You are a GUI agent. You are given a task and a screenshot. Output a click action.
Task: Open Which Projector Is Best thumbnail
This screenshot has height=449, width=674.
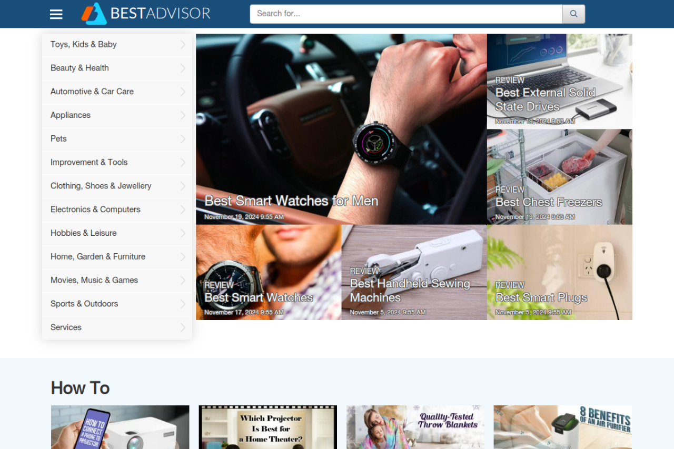pos(267,427)
